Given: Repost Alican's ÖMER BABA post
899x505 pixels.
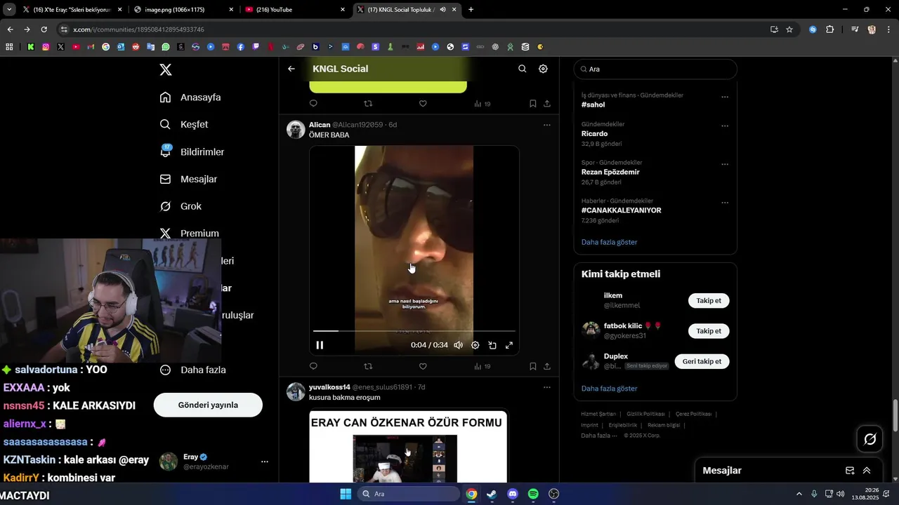Looking at the screenshot, I should tap(368, 366).
